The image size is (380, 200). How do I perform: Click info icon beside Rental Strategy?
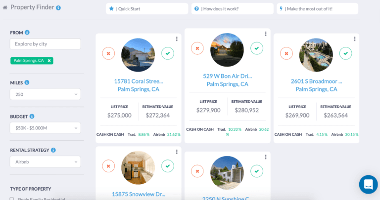53,150
